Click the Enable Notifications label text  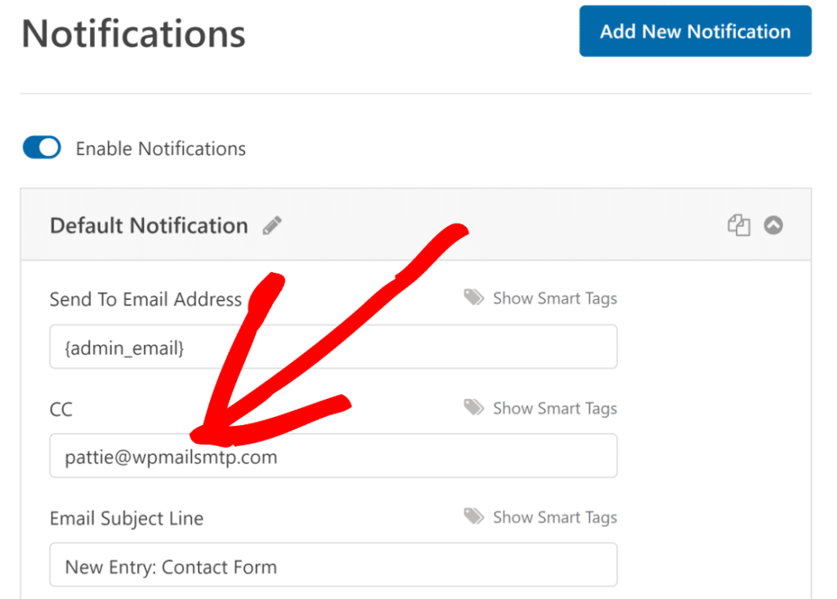[160, 149]
